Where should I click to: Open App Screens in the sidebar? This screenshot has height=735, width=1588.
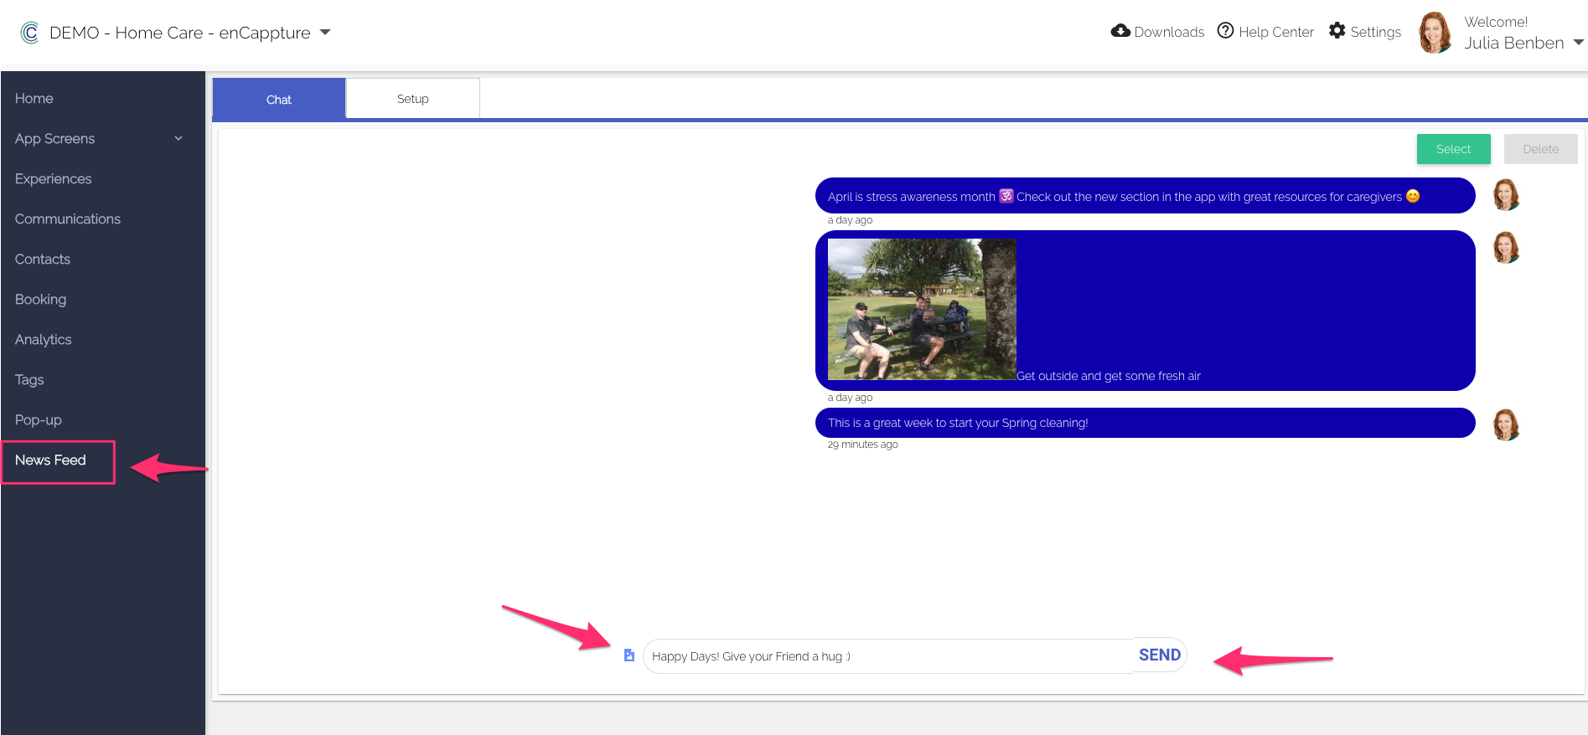(x=55, y=139)
